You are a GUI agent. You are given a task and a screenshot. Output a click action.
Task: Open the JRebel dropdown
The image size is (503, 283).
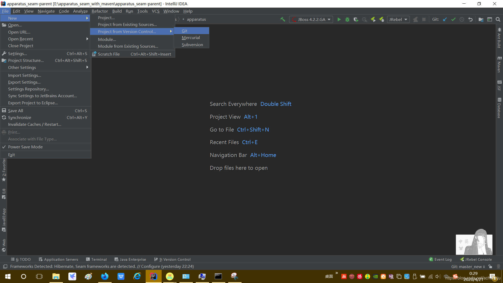click(398, 19)
